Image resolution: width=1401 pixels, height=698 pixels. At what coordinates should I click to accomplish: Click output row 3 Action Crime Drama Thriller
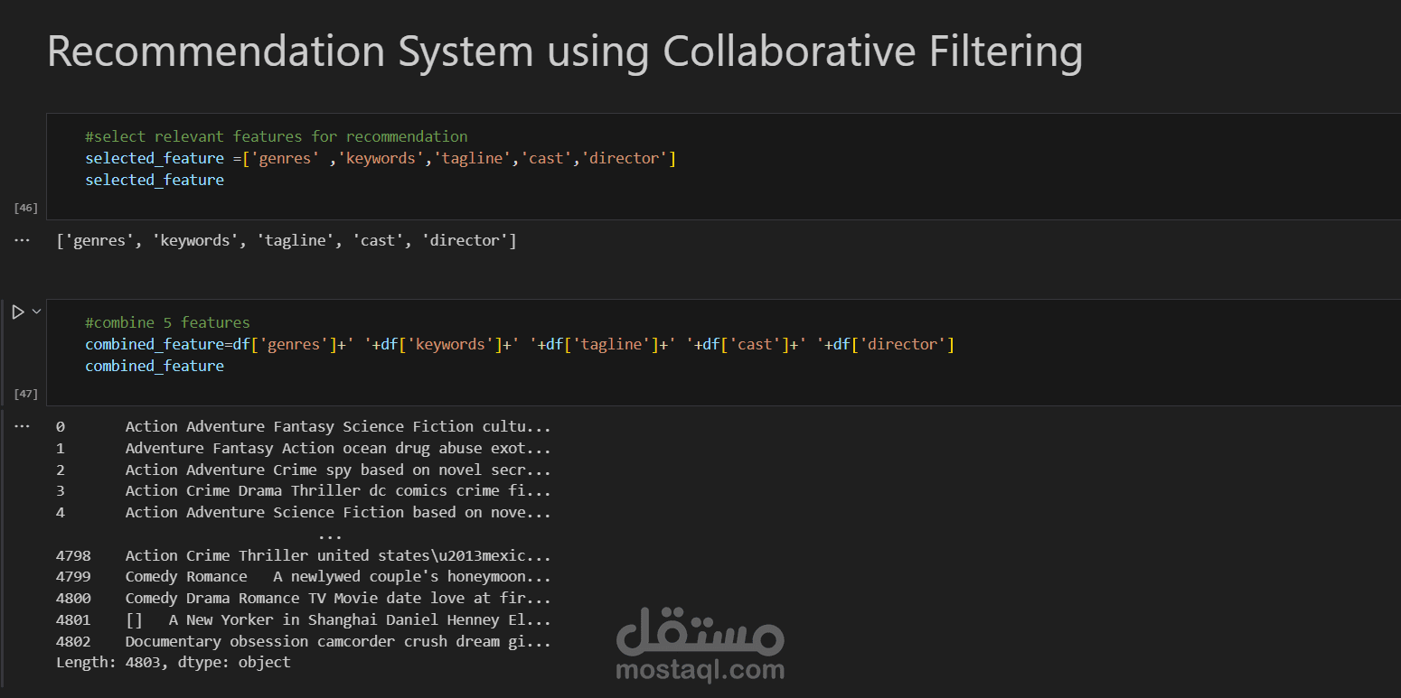304,490
